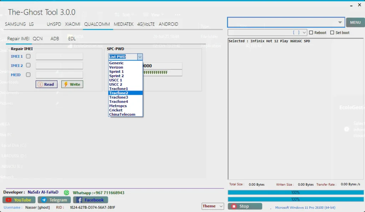This screenshot has height=212, width=365.
Task: Open the QCN sub-tab
Action: point(37,38)
